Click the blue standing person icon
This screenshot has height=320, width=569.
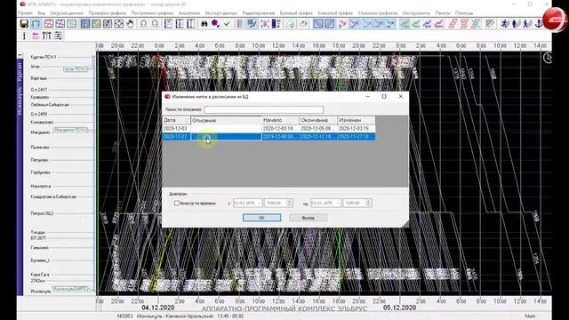pyautogui.click(x=516, y=24)
